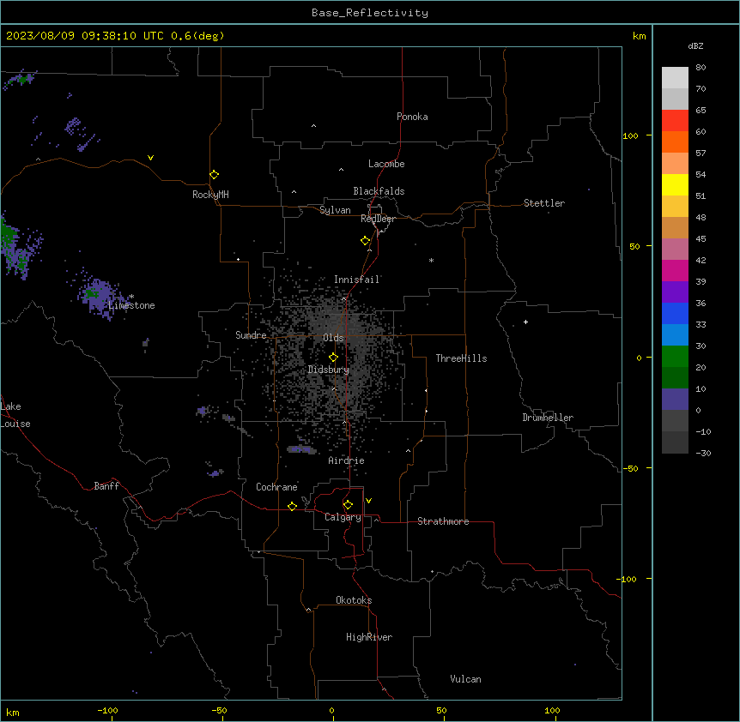Click the yellow marker south of Cochrane
The image size is (740, 722).
pyautogui.click(x=292, y=506)
